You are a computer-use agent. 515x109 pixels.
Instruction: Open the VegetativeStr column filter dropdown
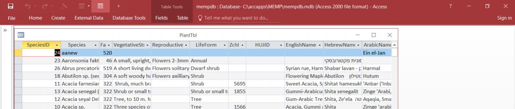pyautogui.click(x=147, y=45)
